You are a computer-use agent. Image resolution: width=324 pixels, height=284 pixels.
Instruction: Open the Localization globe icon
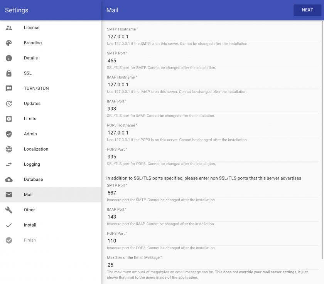coord(8,149)
